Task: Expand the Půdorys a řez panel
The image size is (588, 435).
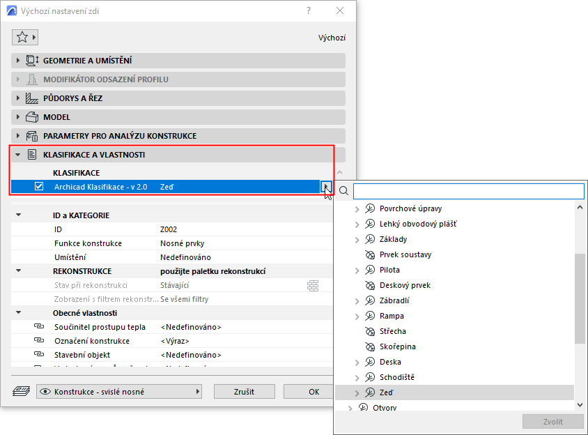Action: tap(17, 98)
